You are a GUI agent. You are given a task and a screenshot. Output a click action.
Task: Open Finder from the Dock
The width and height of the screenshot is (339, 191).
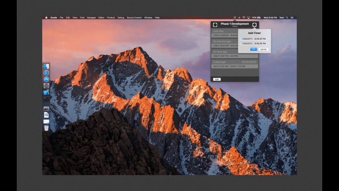tap(46, 66)
